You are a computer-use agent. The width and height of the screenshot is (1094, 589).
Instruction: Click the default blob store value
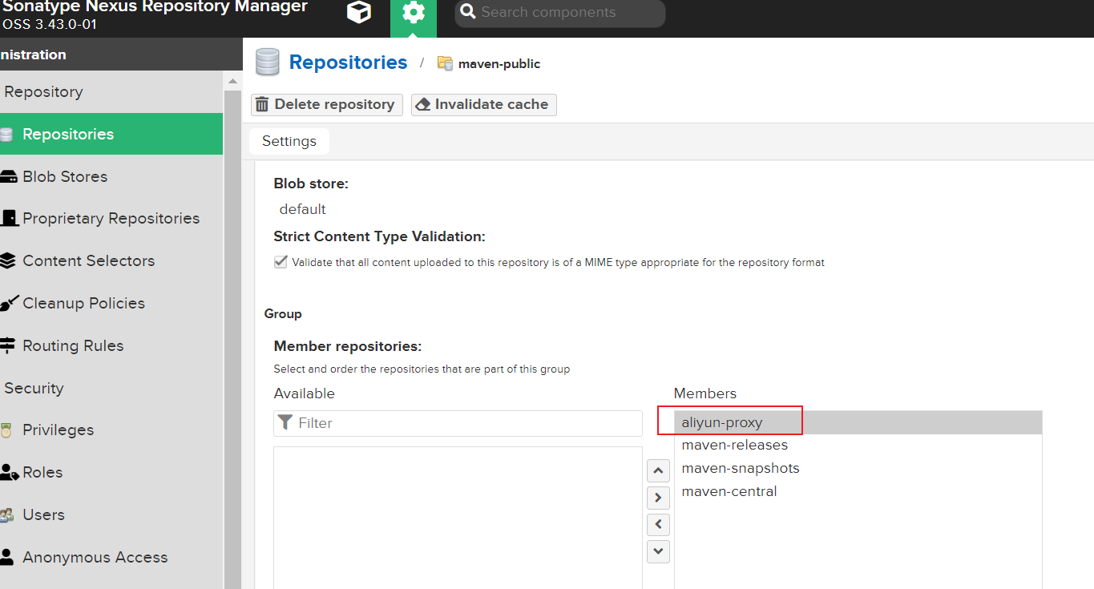pyautogui.click(x=303, y=209)
